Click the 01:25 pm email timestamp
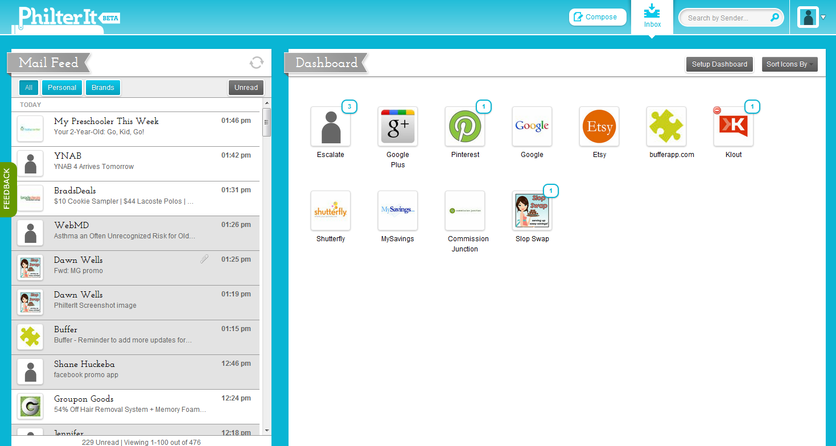 pyautogui.click(x=236, y=259)
